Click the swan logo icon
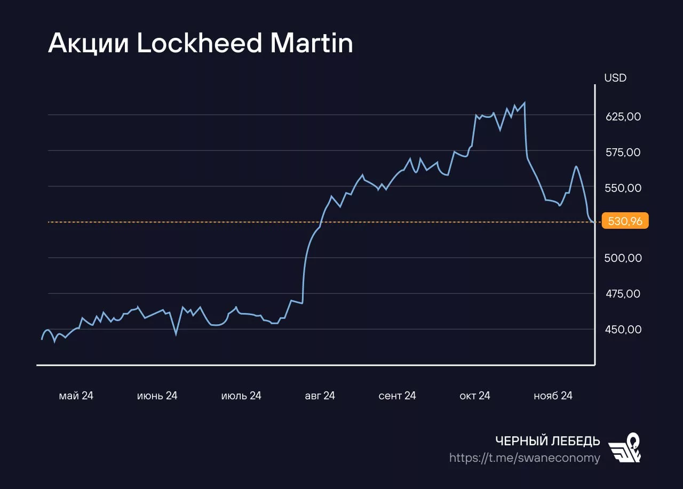 [x=625, y=448]
